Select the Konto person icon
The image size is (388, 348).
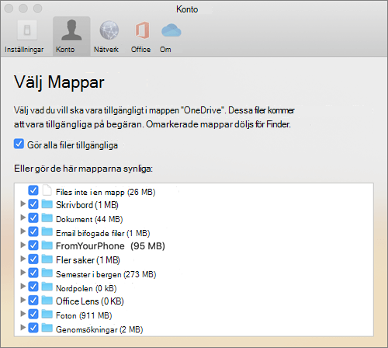pos(71,30)
